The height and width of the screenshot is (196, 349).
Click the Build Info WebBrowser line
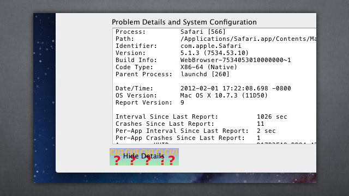click(203, 60)
